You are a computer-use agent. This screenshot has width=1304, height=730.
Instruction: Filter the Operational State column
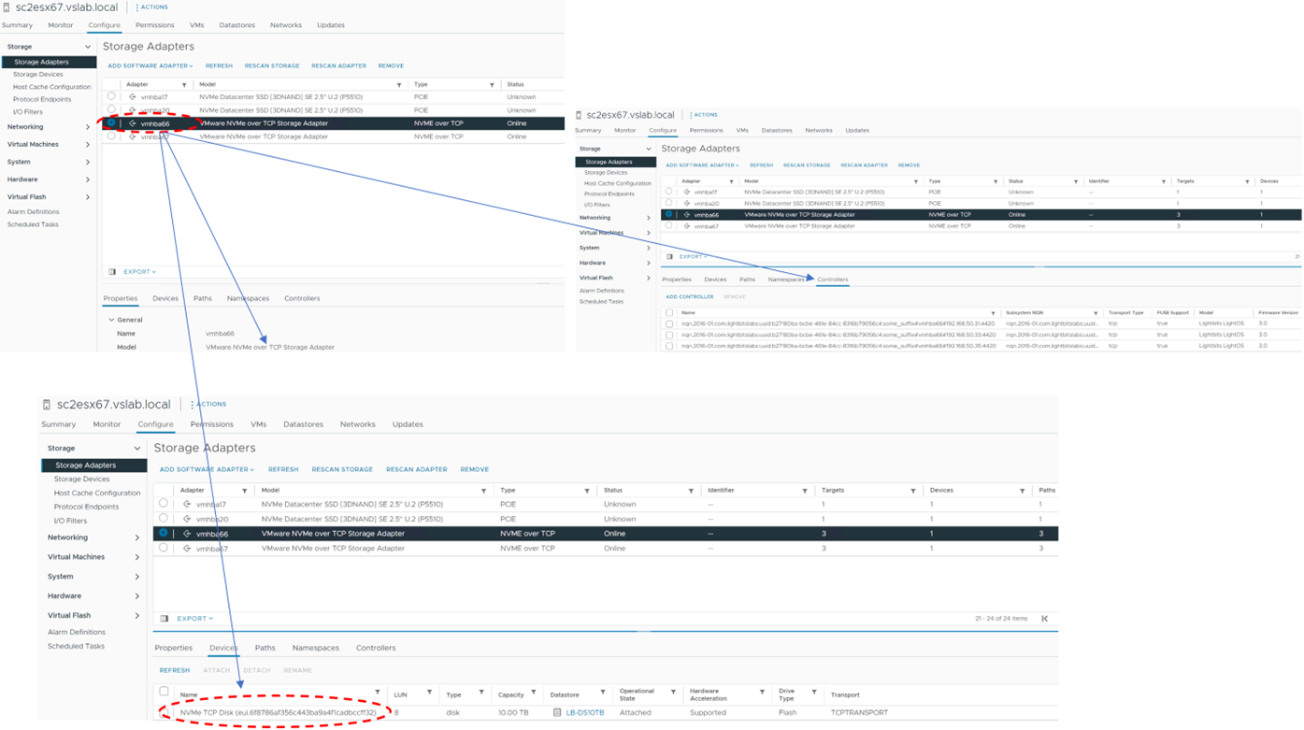tap(673, 694)
